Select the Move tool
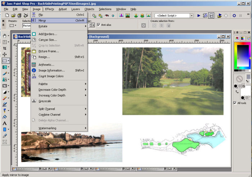Viewport: 252px width, 177px height. pyautogui.click(x=5, y=55)
